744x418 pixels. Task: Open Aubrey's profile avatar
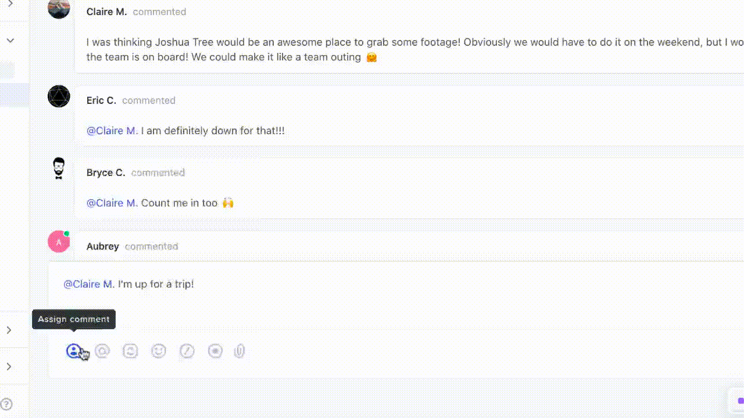(58, 241)
